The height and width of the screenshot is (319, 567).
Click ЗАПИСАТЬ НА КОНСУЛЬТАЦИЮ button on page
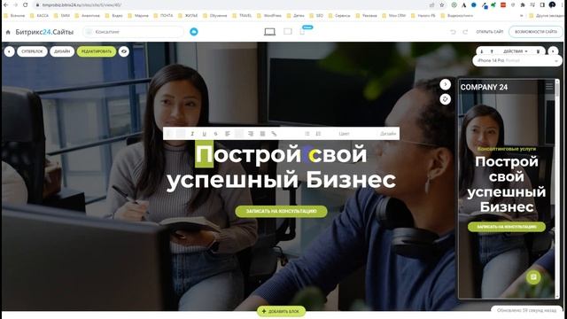tap(282, 211)
